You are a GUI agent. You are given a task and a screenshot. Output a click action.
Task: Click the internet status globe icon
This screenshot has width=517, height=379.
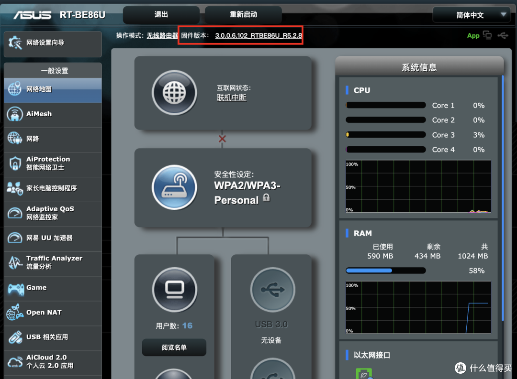(174, 93)
